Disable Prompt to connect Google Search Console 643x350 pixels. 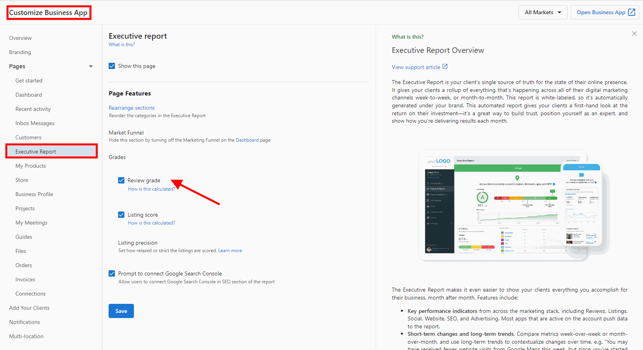(x=112, y=273)
